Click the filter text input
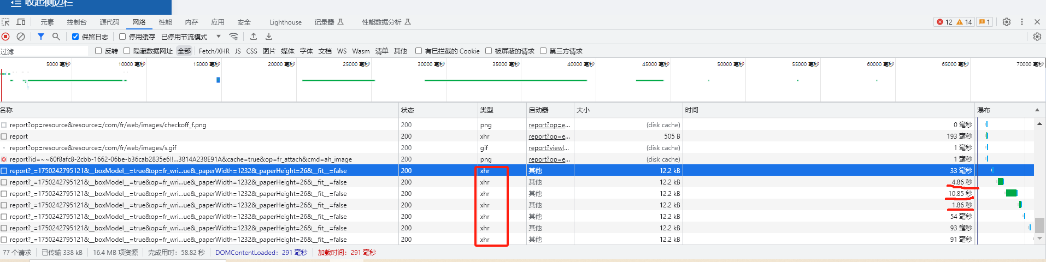The width and height of the screenshot is (1046, 262). tap(44, 51)
